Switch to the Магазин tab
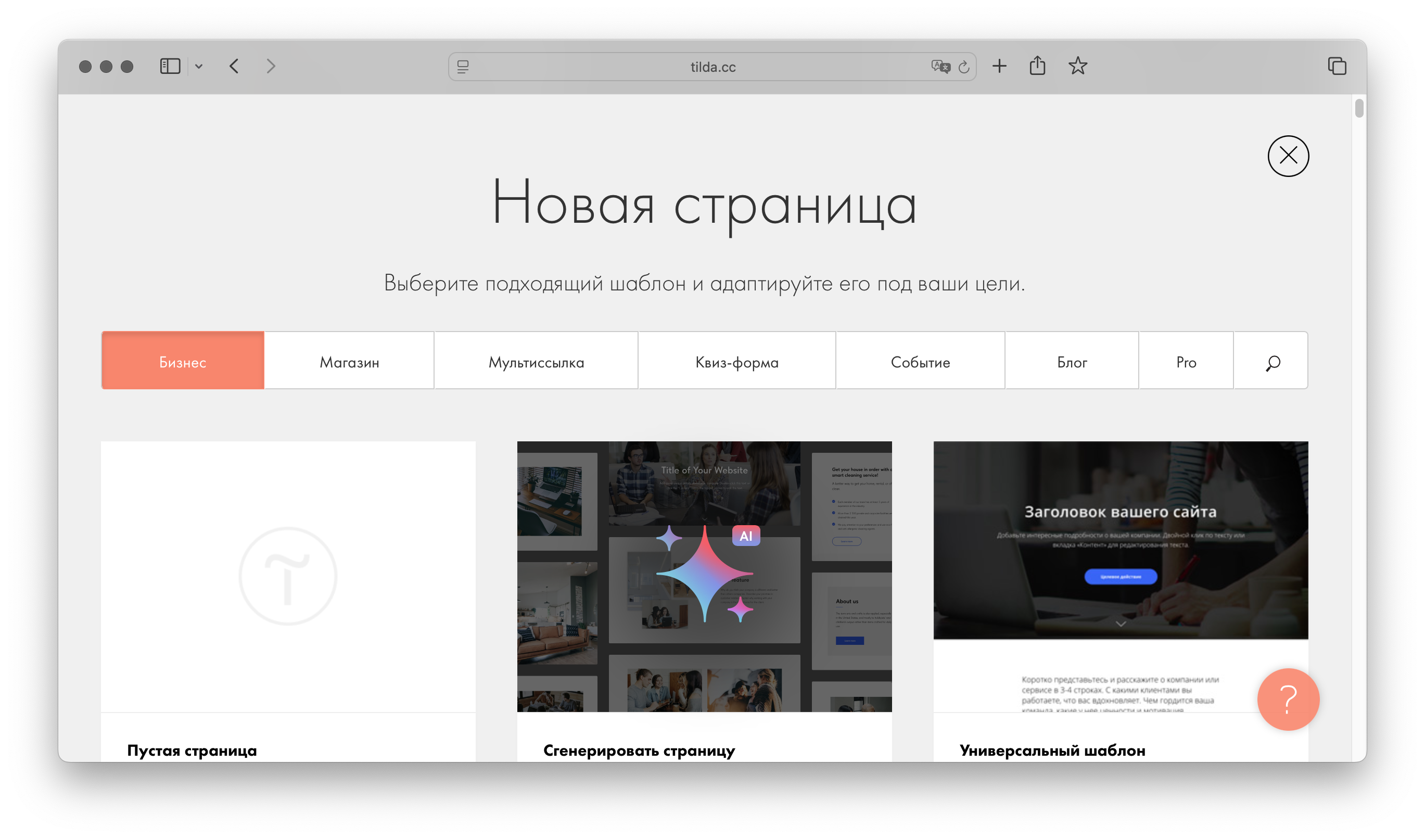The image size is (1425, 839). 349,360
